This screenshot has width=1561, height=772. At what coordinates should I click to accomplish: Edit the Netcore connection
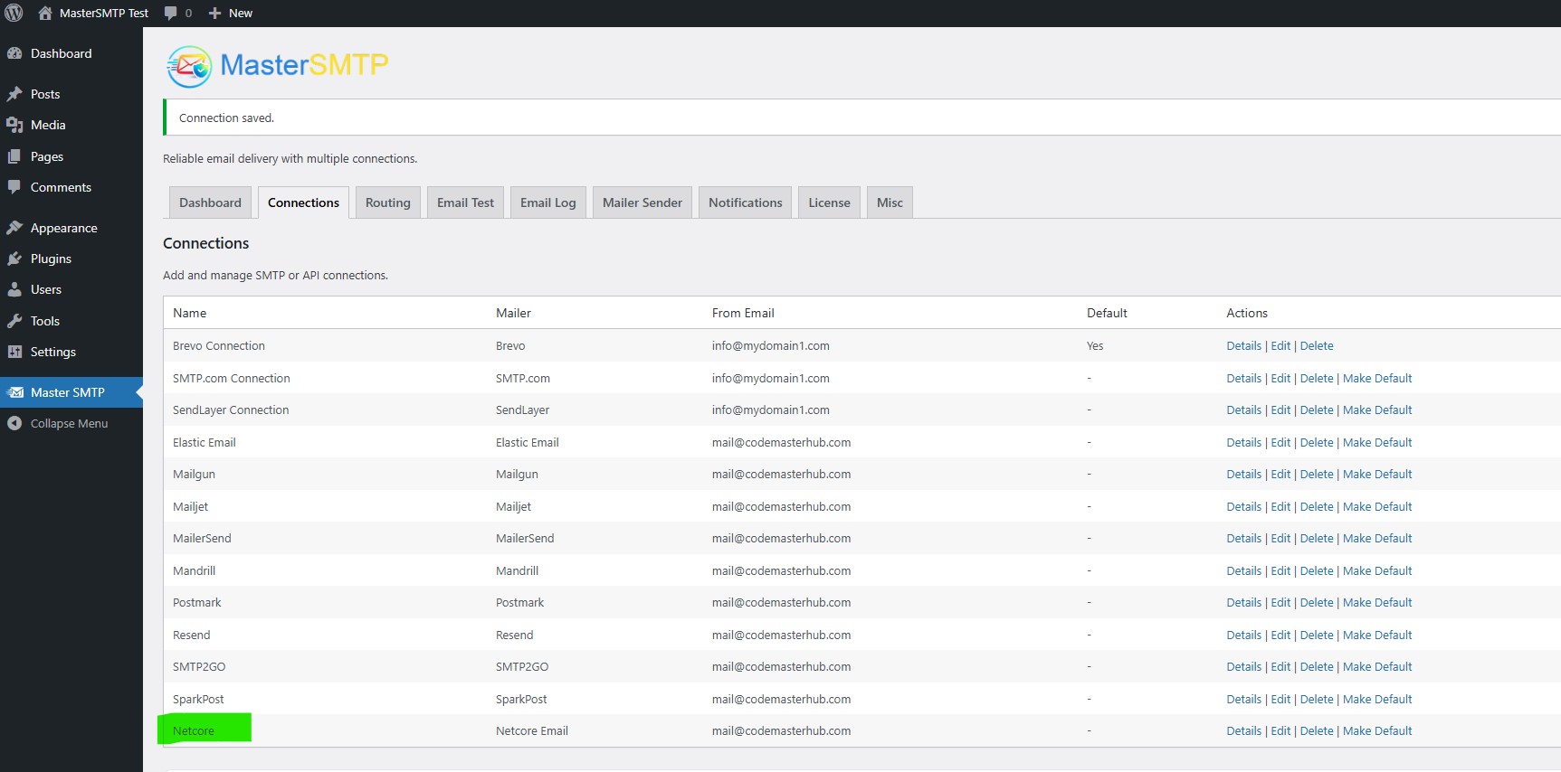click(x=1280, y=730)
